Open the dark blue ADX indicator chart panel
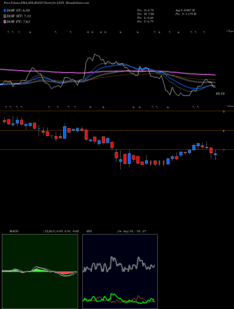The width and height of the screenshot is (234, 309). click(x=120, y=272)
